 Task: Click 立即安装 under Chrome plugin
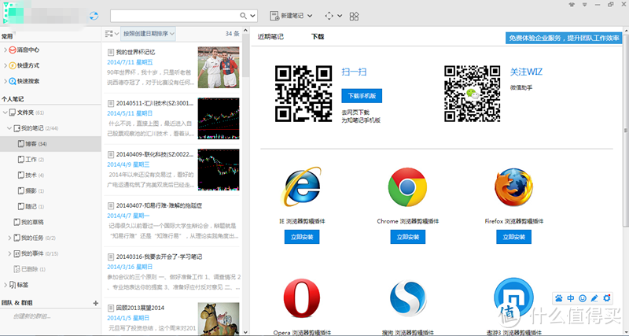(x=407, y=237)
